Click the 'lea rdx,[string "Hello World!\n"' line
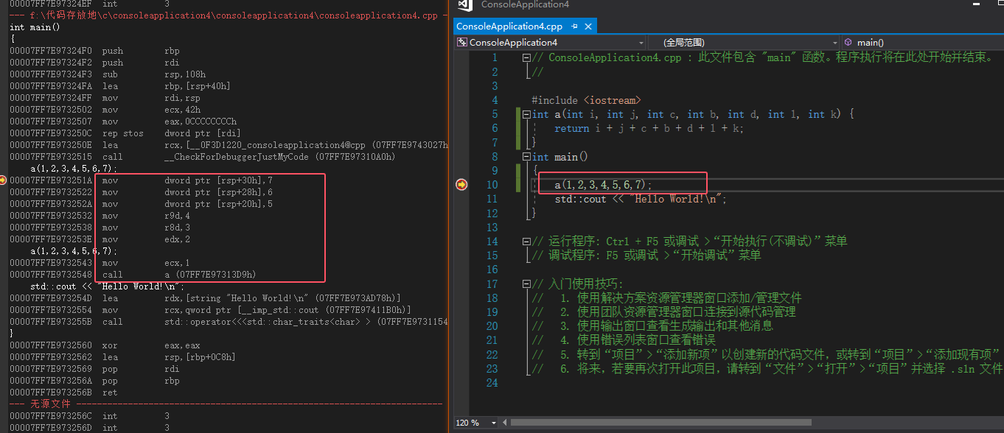The width and height of the screenshot is (1004, 433). tap(206, 298)
